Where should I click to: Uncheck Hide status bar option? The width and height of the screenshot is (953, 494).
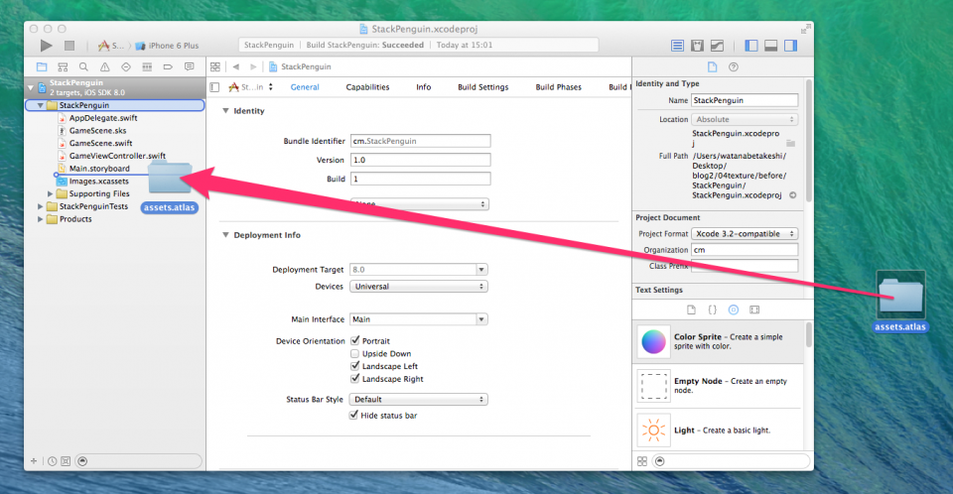click(x=355, y=416)
